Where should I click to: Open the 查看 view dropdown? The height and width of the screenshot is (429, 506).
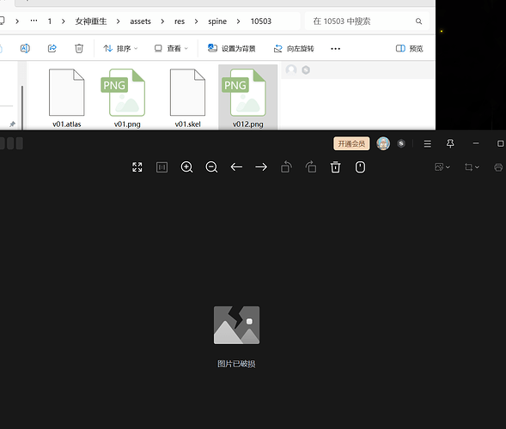tap(171, 49)
